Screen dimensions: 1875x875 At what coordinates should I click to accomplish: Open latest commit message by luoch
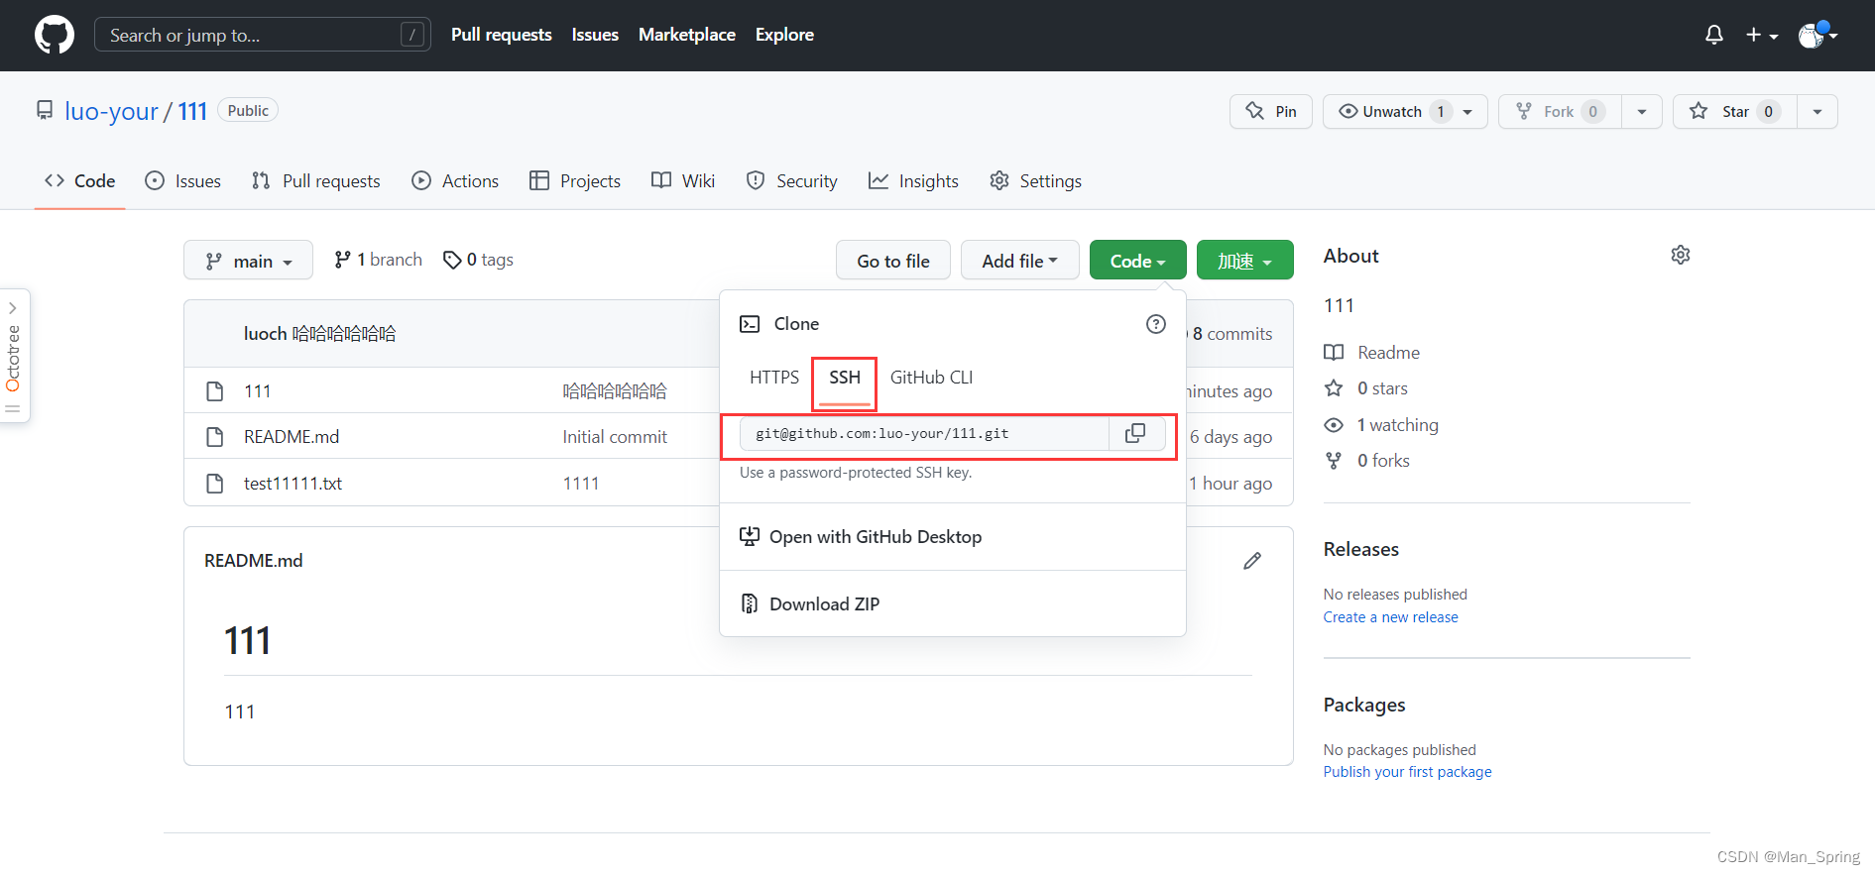coord(344,334)
